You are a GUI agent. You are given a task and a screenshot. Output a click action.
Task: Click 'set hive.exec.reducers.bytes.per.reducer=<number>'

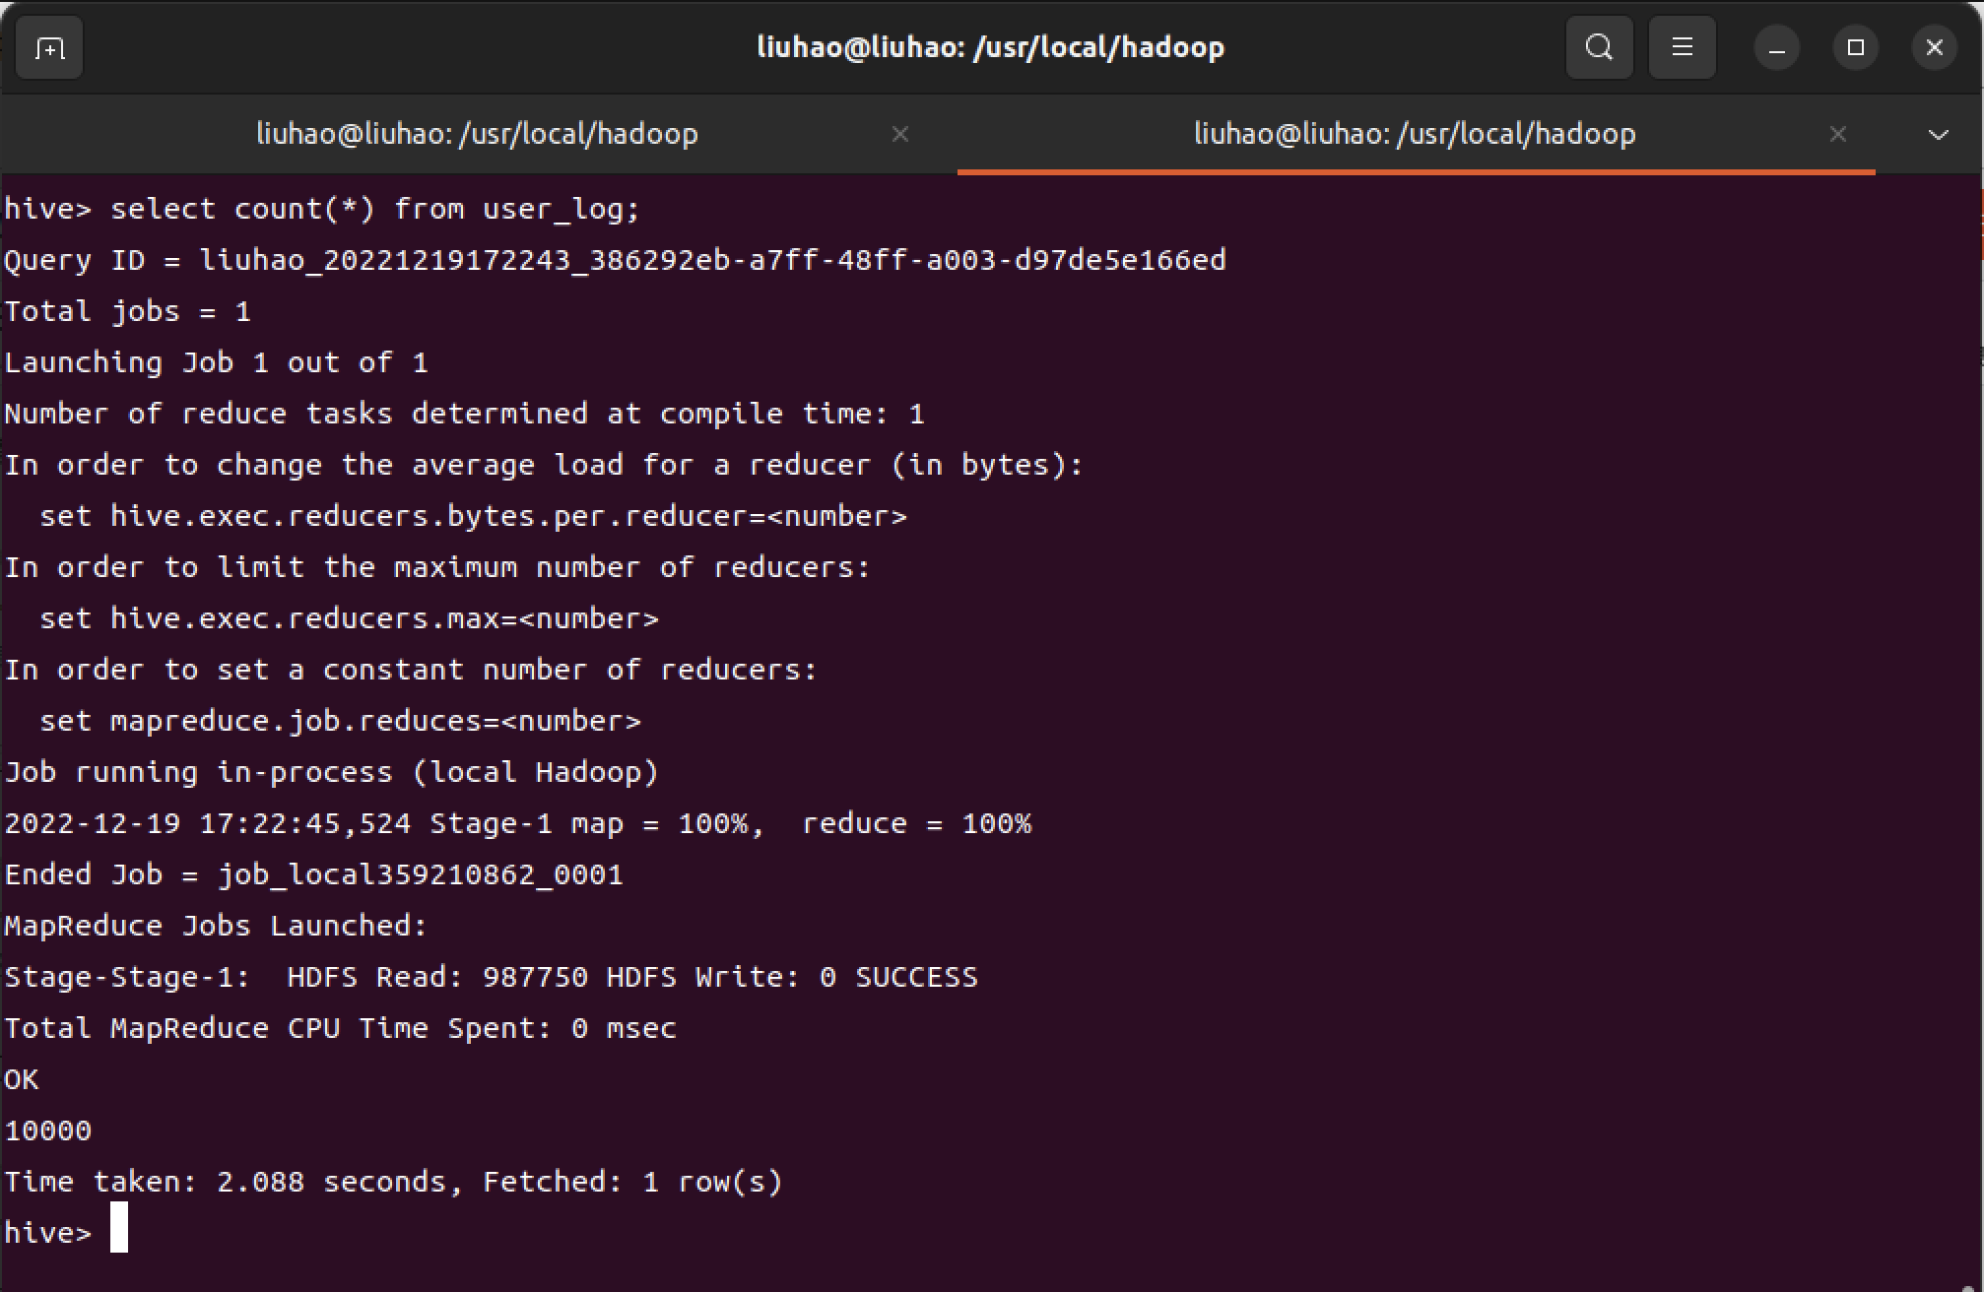pos(473,516)
